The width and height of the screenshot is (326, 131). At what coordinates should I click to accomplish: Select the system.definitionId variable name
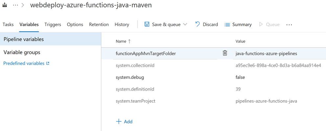[x=135, y=89]
